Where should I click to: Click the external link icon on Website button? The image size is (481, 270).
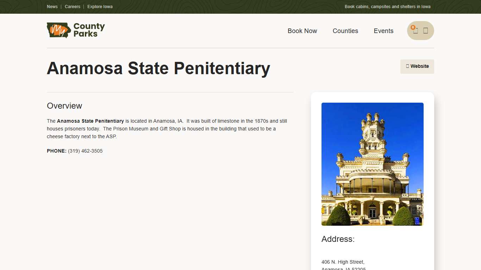[407, 66]
